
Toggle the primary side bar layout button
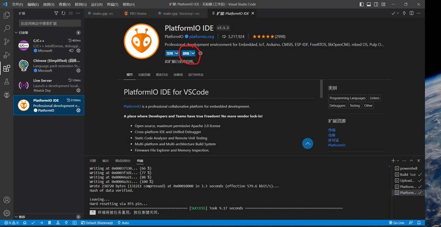[x=362, y=4]
